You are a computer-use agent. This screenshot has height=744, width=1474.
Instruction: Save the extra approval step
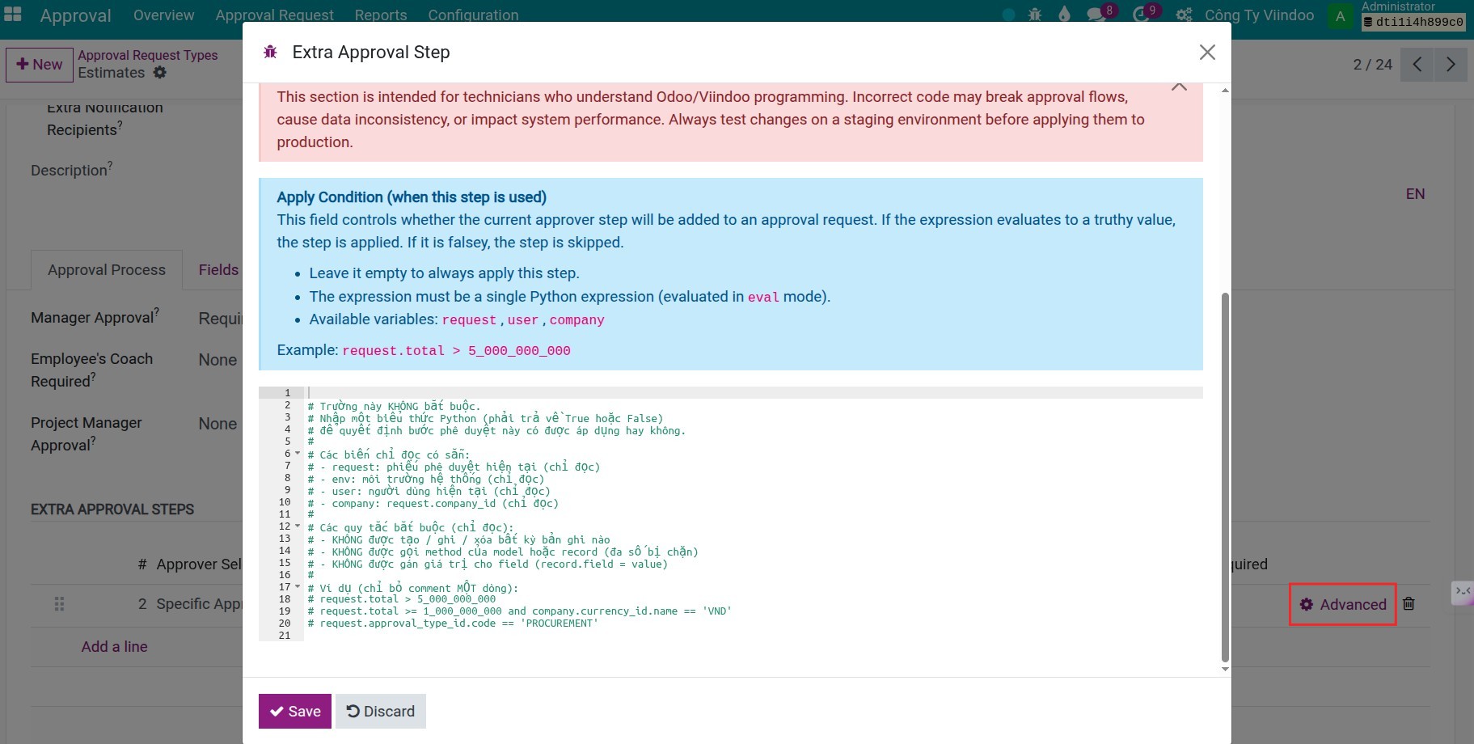(295, 711)
